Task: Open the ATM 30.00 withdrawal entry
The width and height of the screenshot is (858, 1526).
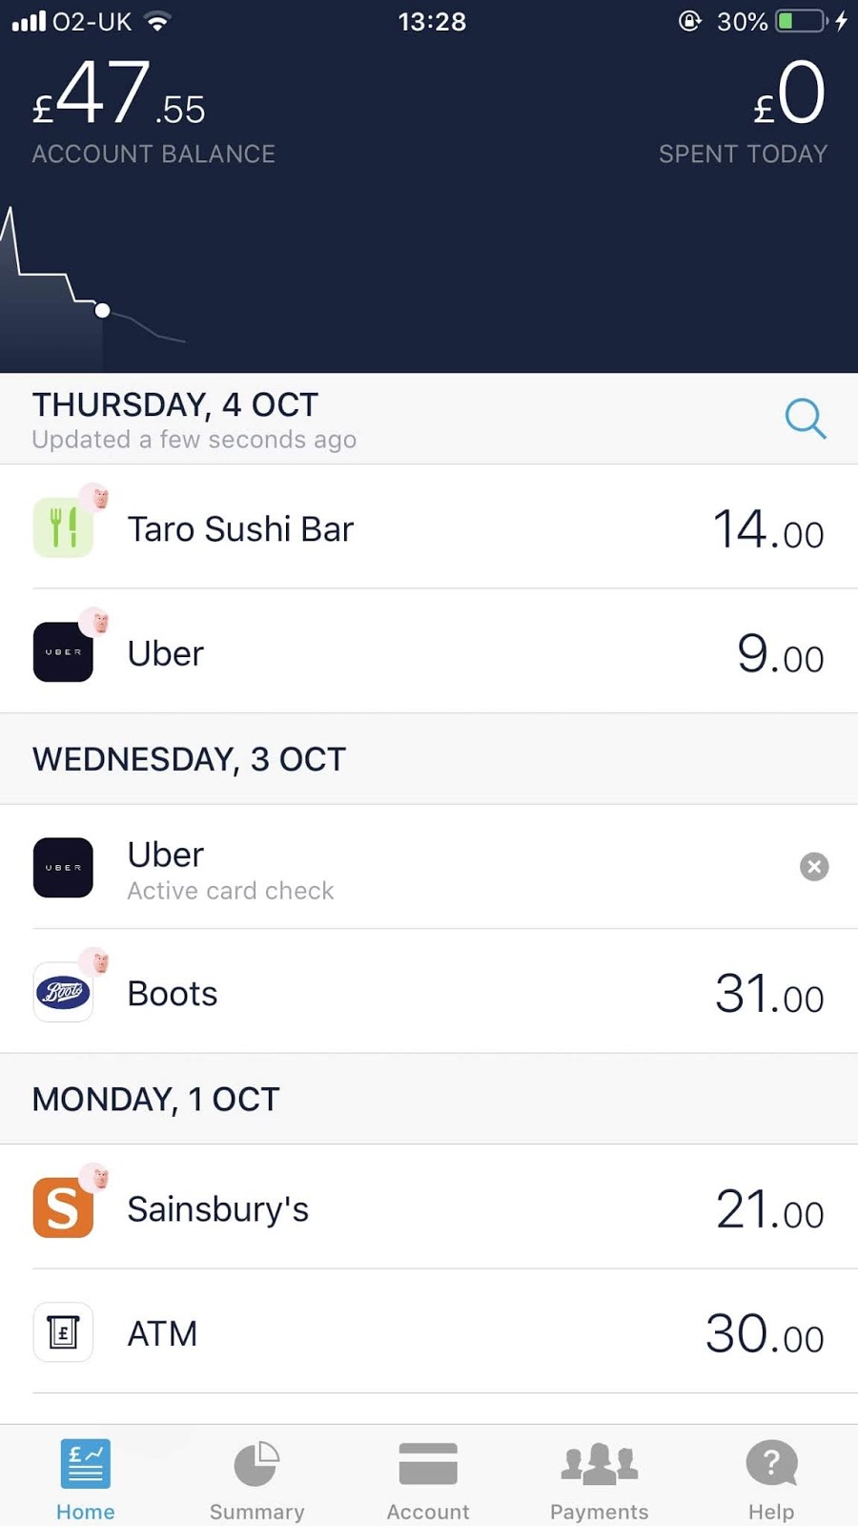Action: tap(429, 1332)
